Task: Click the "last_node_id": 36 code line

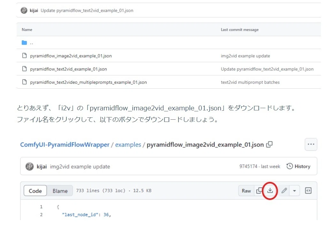Action: pyautogui.click(x=87, y=215)
